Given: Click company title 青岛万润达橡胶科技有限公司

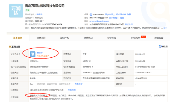Looking at the screenshot, I should point(45,6).
